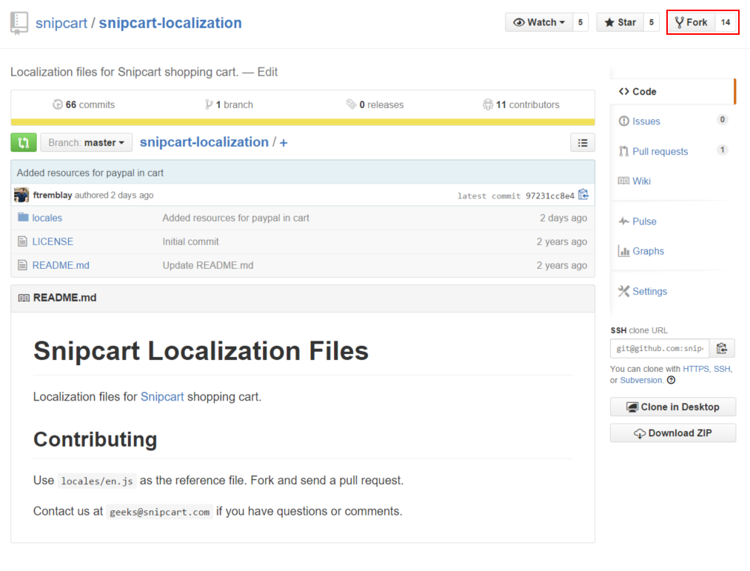The height and width of the screenshot is (571, 750).
Task: Click the yellow language bar
Action: pos(303,122)
